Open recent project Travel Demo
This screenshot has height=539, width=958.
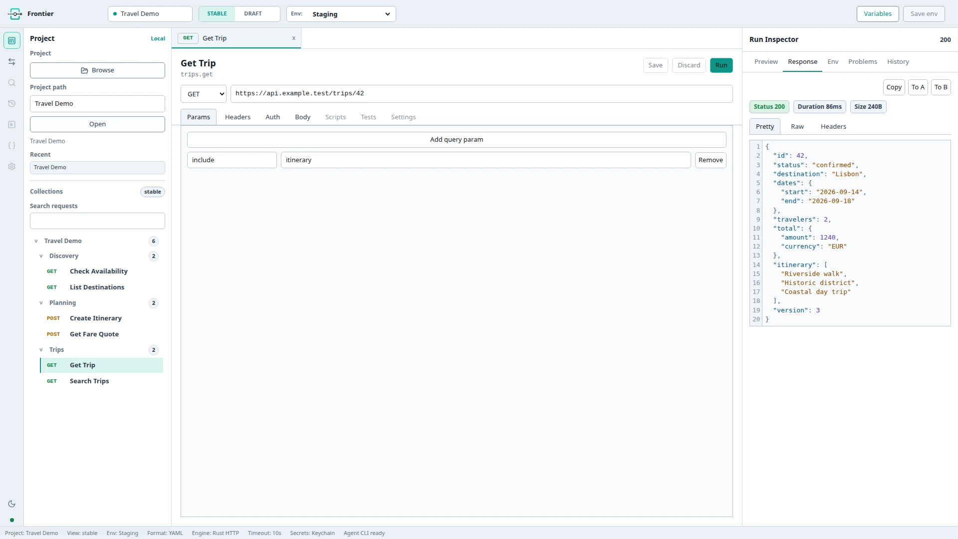pyautogui.click(x=97, y=168)
